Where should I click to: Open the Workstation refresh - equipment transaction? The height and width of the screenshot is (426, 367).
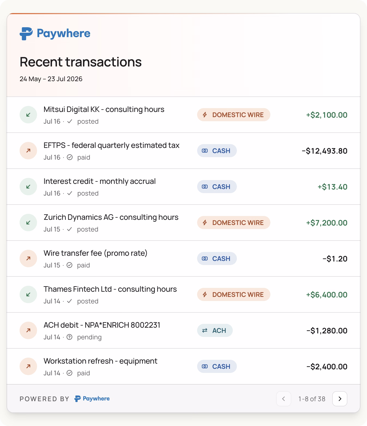click(x=183, y=366)
